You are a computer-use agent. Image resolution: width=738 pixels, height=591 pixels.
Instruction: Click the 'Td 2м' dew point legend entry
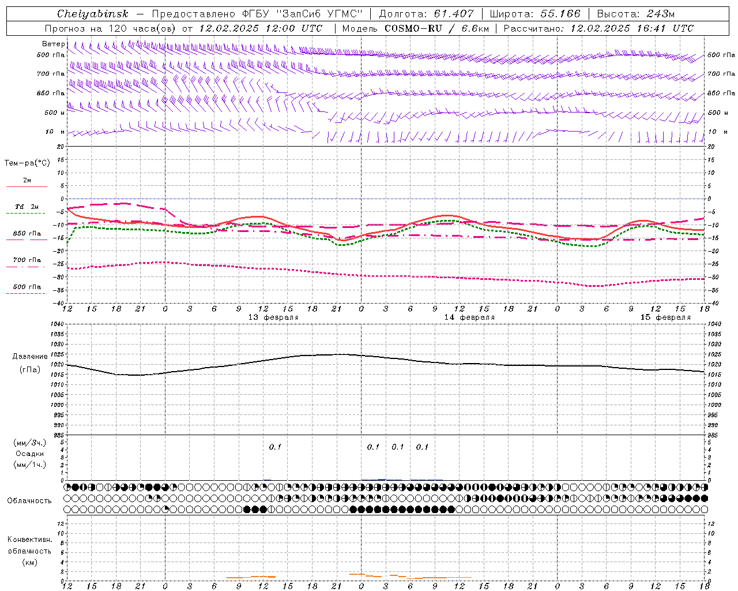(27, 207)
